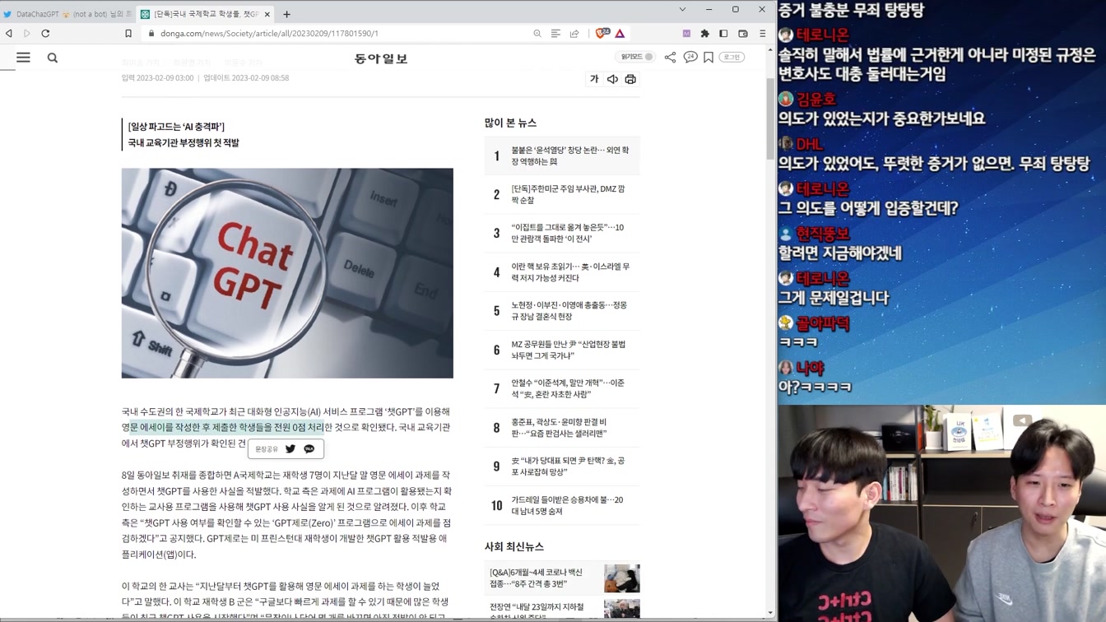Open ranked news 3 about 이집트 전시
The width and height of the screenshot is (1106, 622).
562,233
